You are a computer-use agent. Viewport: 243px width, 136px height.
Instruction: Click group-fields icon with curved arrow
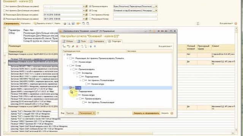coord(68,46)
